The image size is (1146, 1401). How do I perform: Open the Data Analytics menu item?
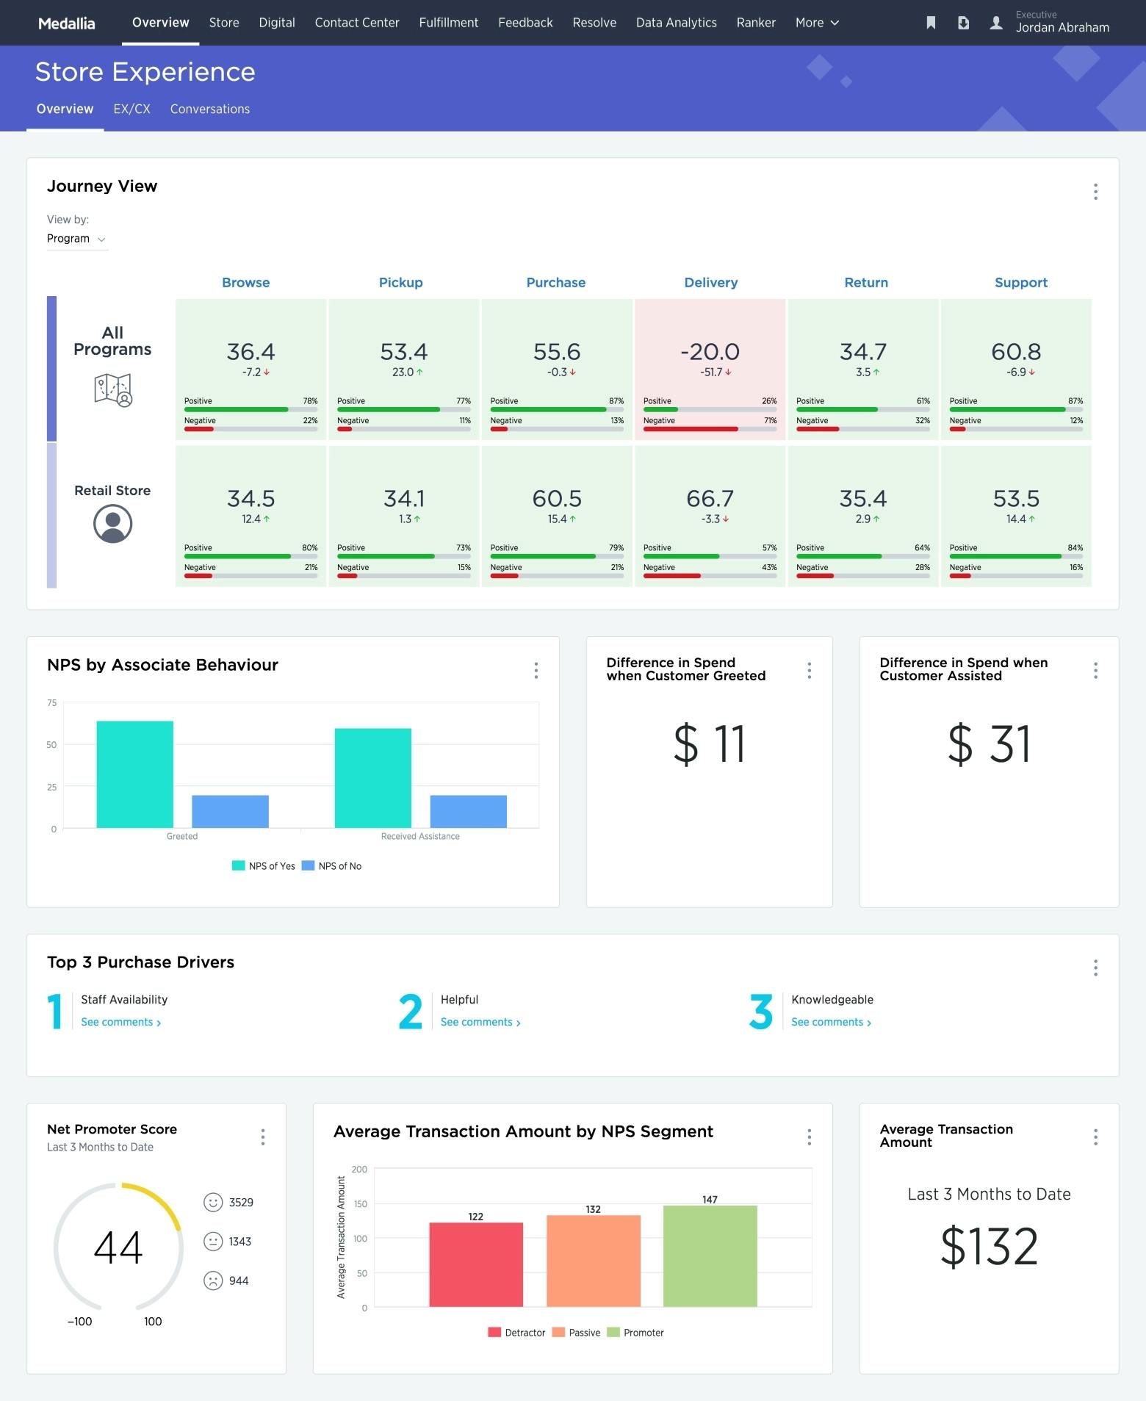pos(676,23)
